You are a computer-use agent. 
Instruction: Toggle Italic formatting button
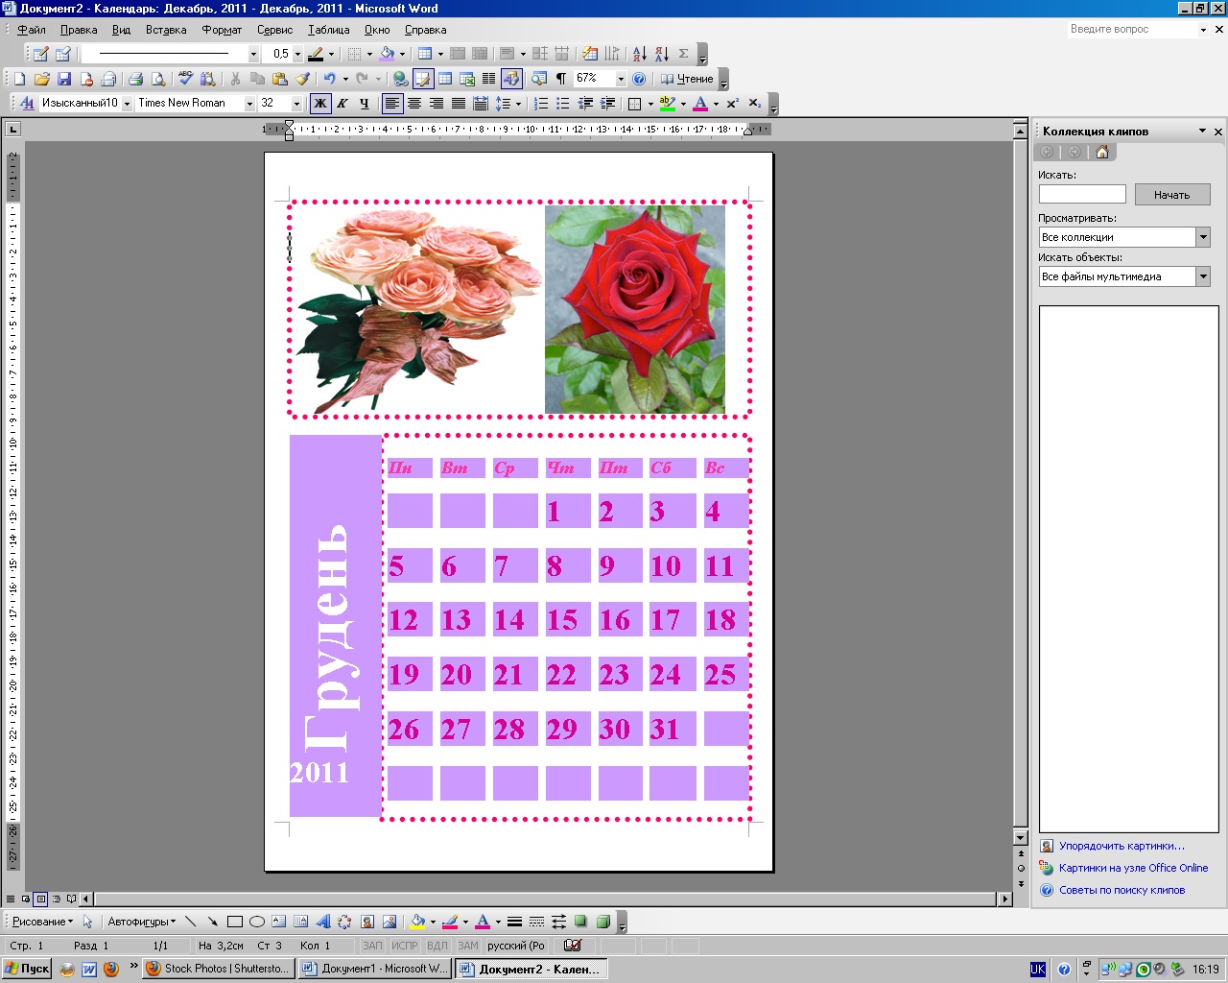point(342,103)
